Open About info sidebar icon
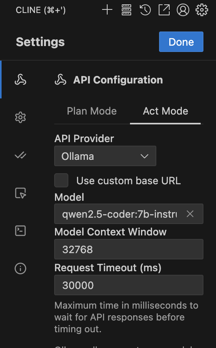The image size is (216, 348). point(20,268)
